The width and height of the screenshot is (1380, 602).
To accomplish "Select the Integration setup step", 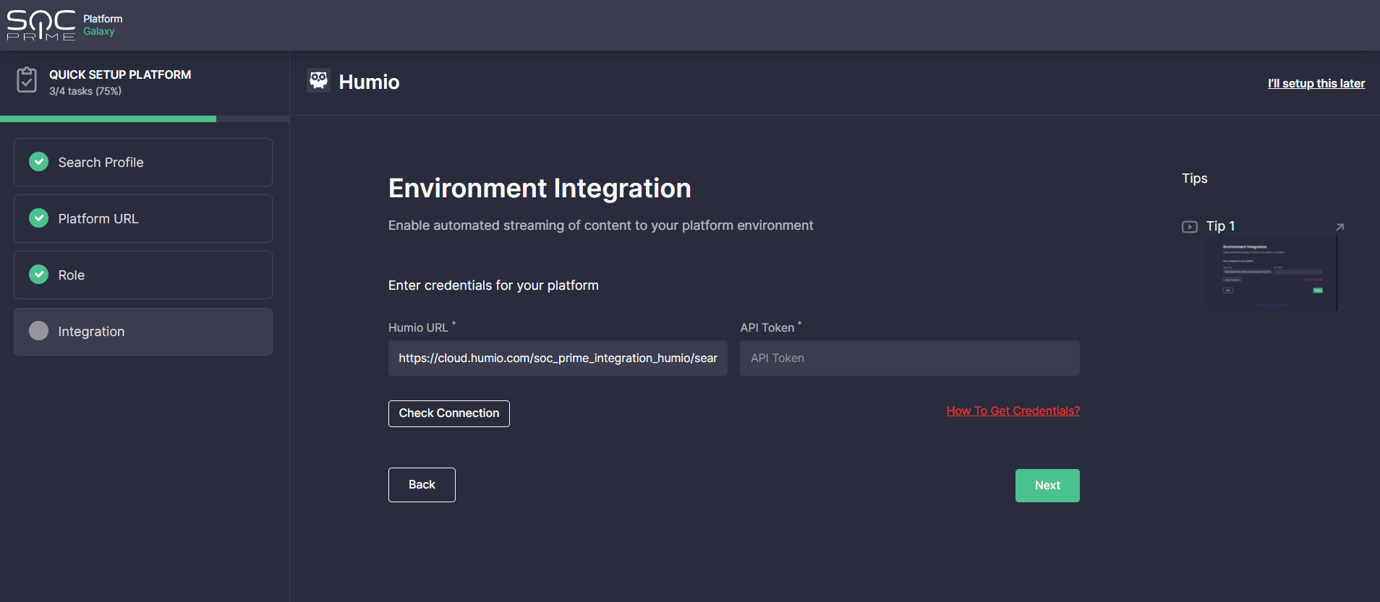I will [x=143, y=332].
